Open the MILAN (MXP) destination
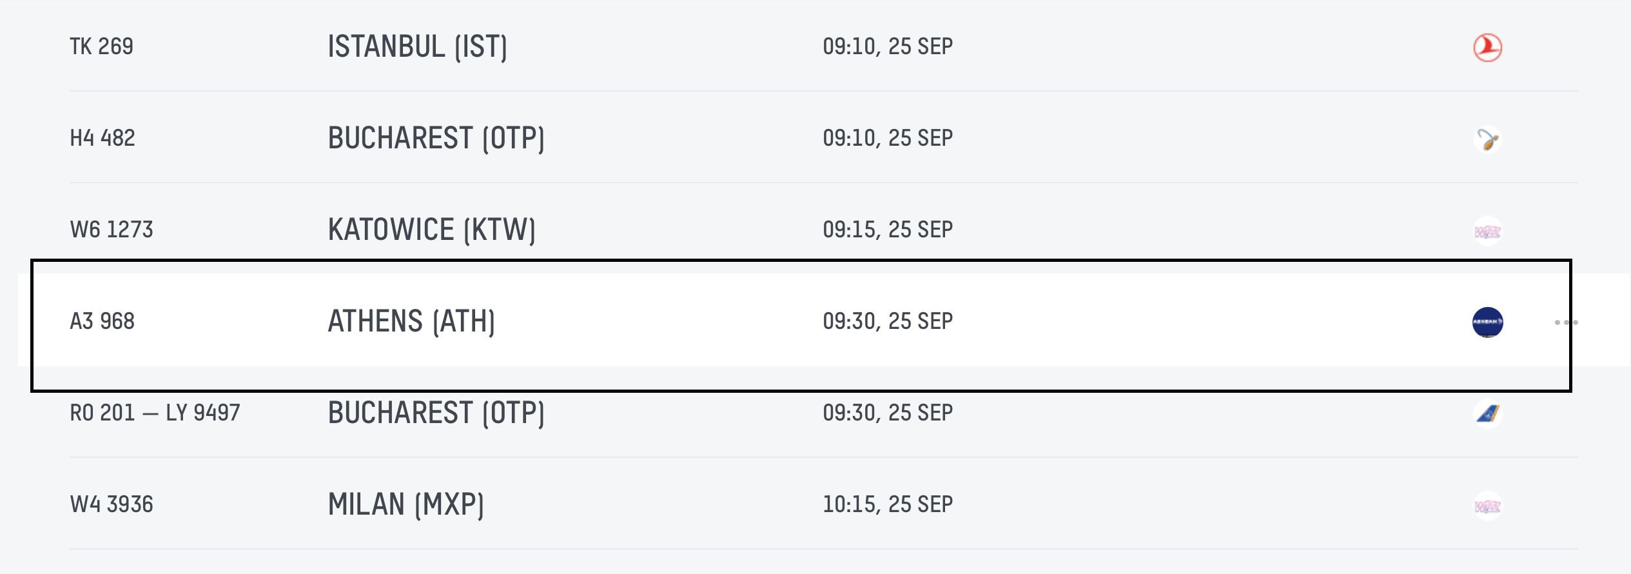The image size is (1631, 574). pos(406,504)
